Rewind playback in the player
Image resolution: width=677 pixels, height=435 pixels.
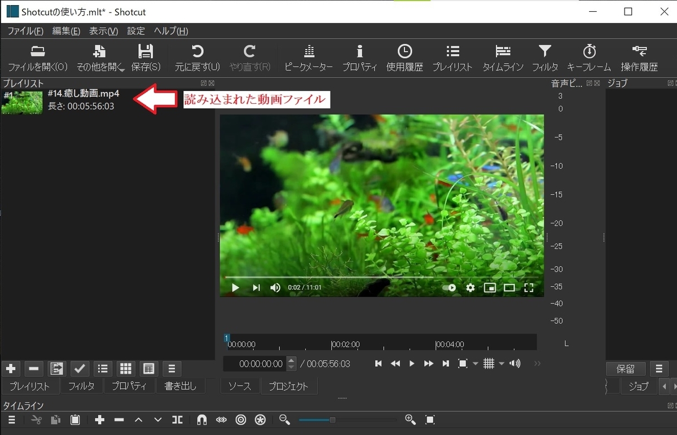click(395, 363)
